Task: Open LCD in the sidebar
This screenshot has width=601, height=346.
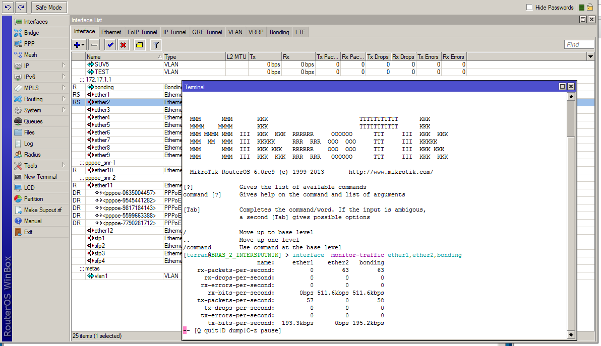Action: (29, 188)
